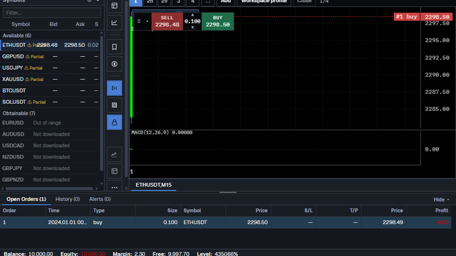
Task: Click the bookmark icon in the sidebar
Action: [114, 47]
